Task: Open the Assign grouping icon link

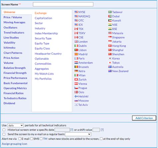Action: [14, 144]
